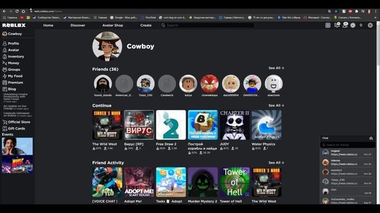Open the Robux icon in navbar
This screenshot has width=380, height=213.
353,25
